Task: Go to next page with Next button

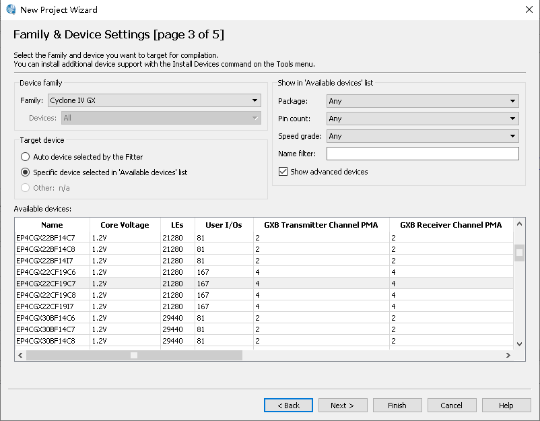Action: pos(342,406)
